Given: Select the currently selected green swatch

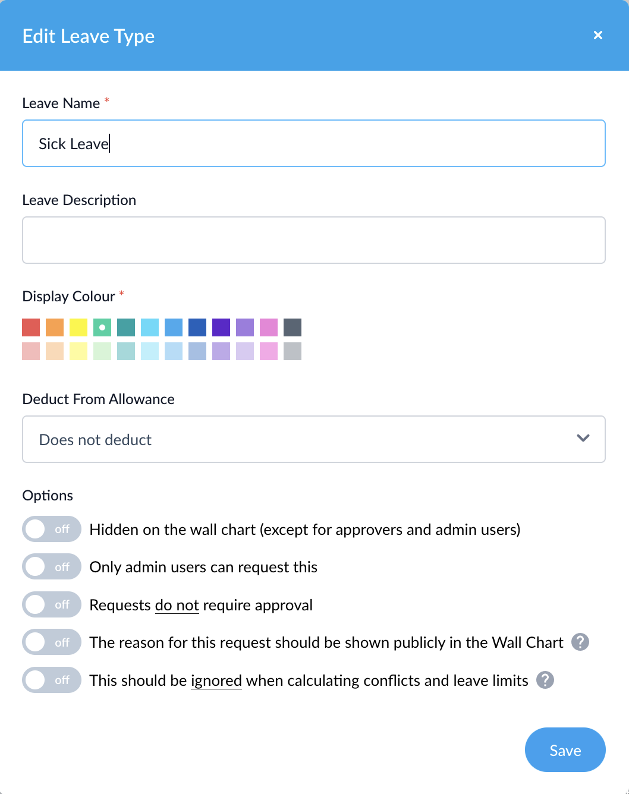Looking at the screenshot, I should pyautogui.click(x=102, y=327).
